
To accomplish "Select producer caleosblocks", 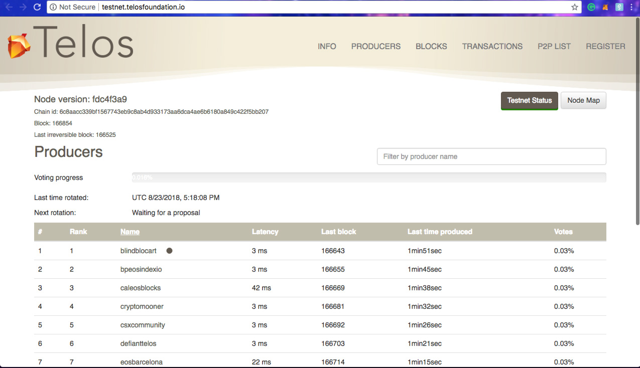I will tap(141, 288).
